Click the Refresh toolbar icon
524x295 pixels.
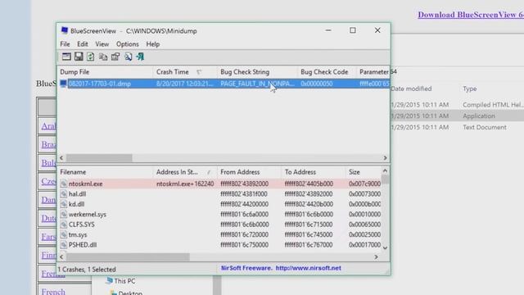(91, 57)
